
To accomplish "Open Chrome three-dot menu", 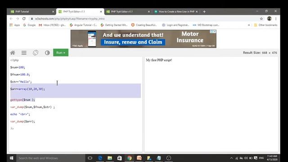I will tap(276, 18).
